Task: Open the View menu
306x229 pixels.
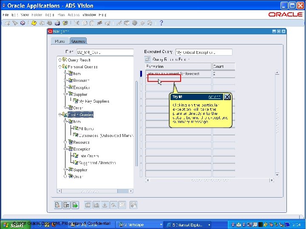Action: click(x=25, y=15)
